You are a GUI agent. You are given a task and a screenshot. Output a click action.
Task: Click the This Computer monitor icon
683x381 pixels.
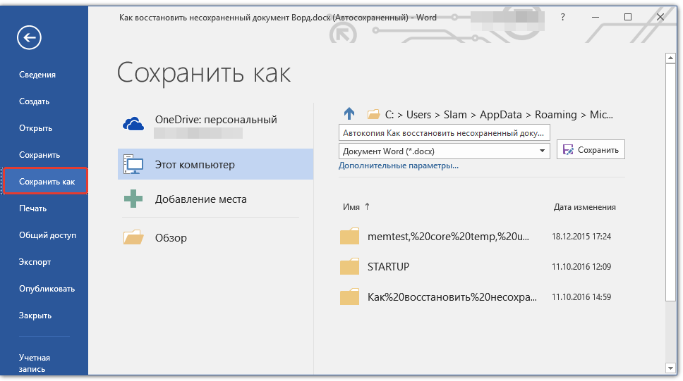point(133,164)
